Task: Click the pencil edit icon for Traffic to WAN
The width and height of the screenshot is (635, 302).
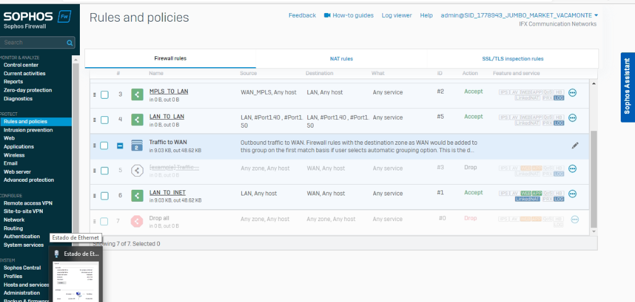Action: pos(575,145)
